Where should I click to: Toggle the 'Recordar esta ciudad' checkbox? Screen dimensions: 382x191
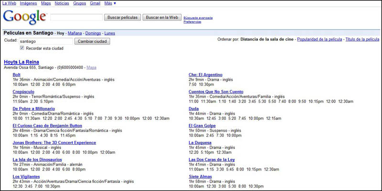(x=22, y=48)
